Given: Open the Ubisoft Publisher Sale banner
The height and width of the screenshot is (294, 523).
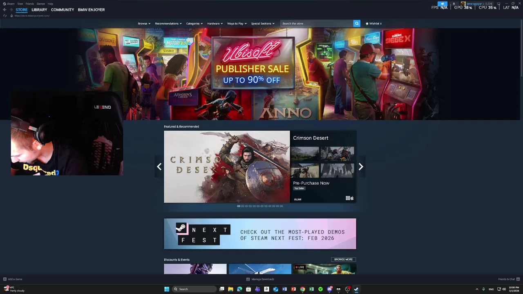Looking at the screenshot, I should [x=253, y=62].
